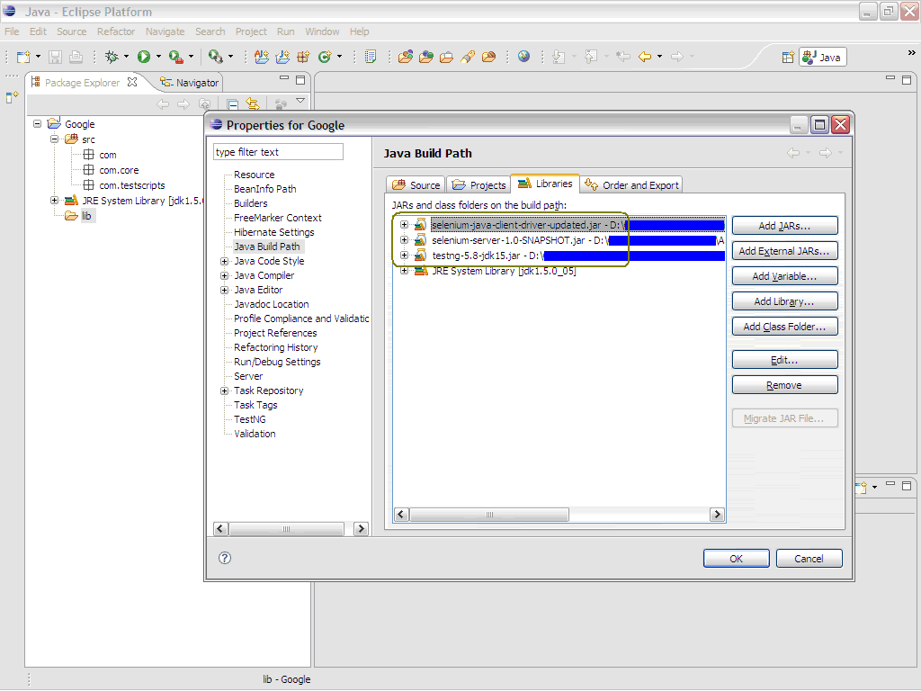The image size is (921, 691).
Task: Show more perspectives chevron
Action: coord(911,53)
